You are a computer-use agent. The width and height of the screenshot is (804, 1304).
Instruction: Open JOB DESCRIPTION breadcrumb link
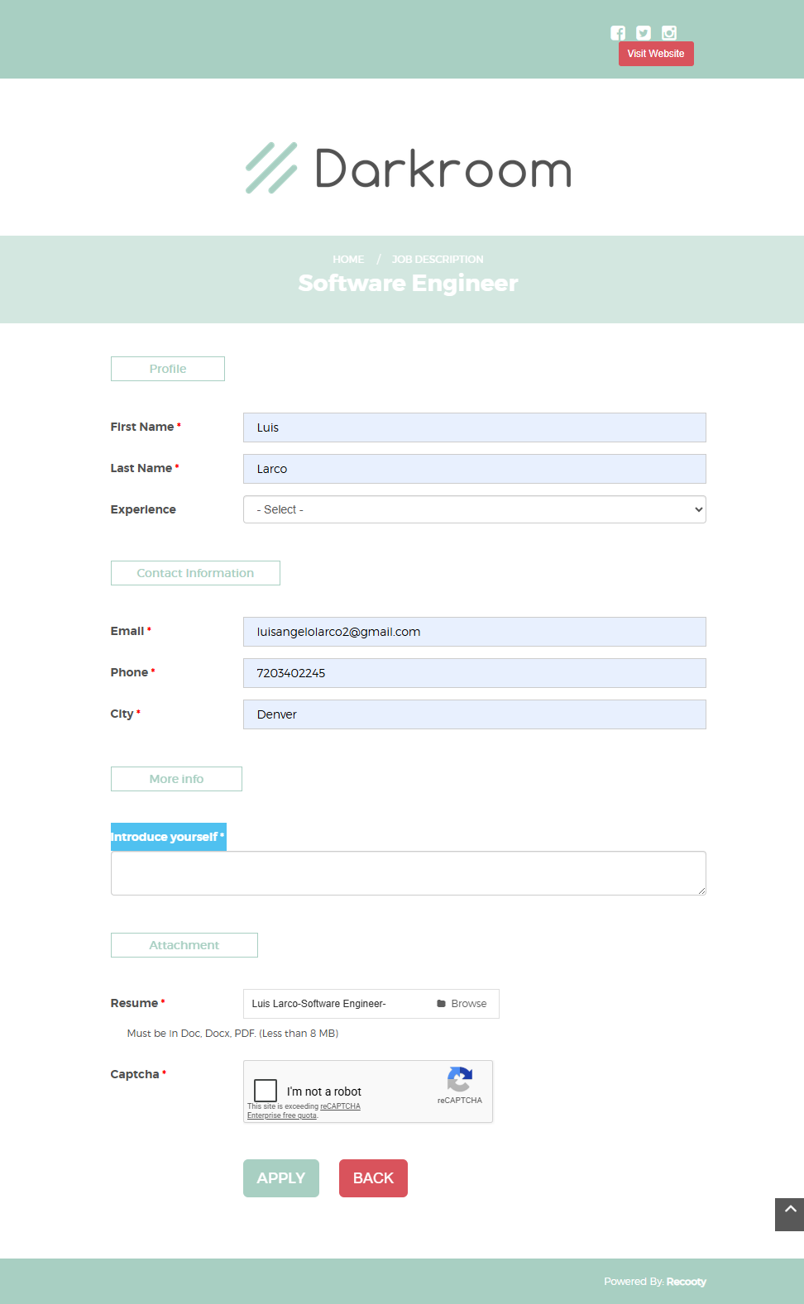(438, 260)
